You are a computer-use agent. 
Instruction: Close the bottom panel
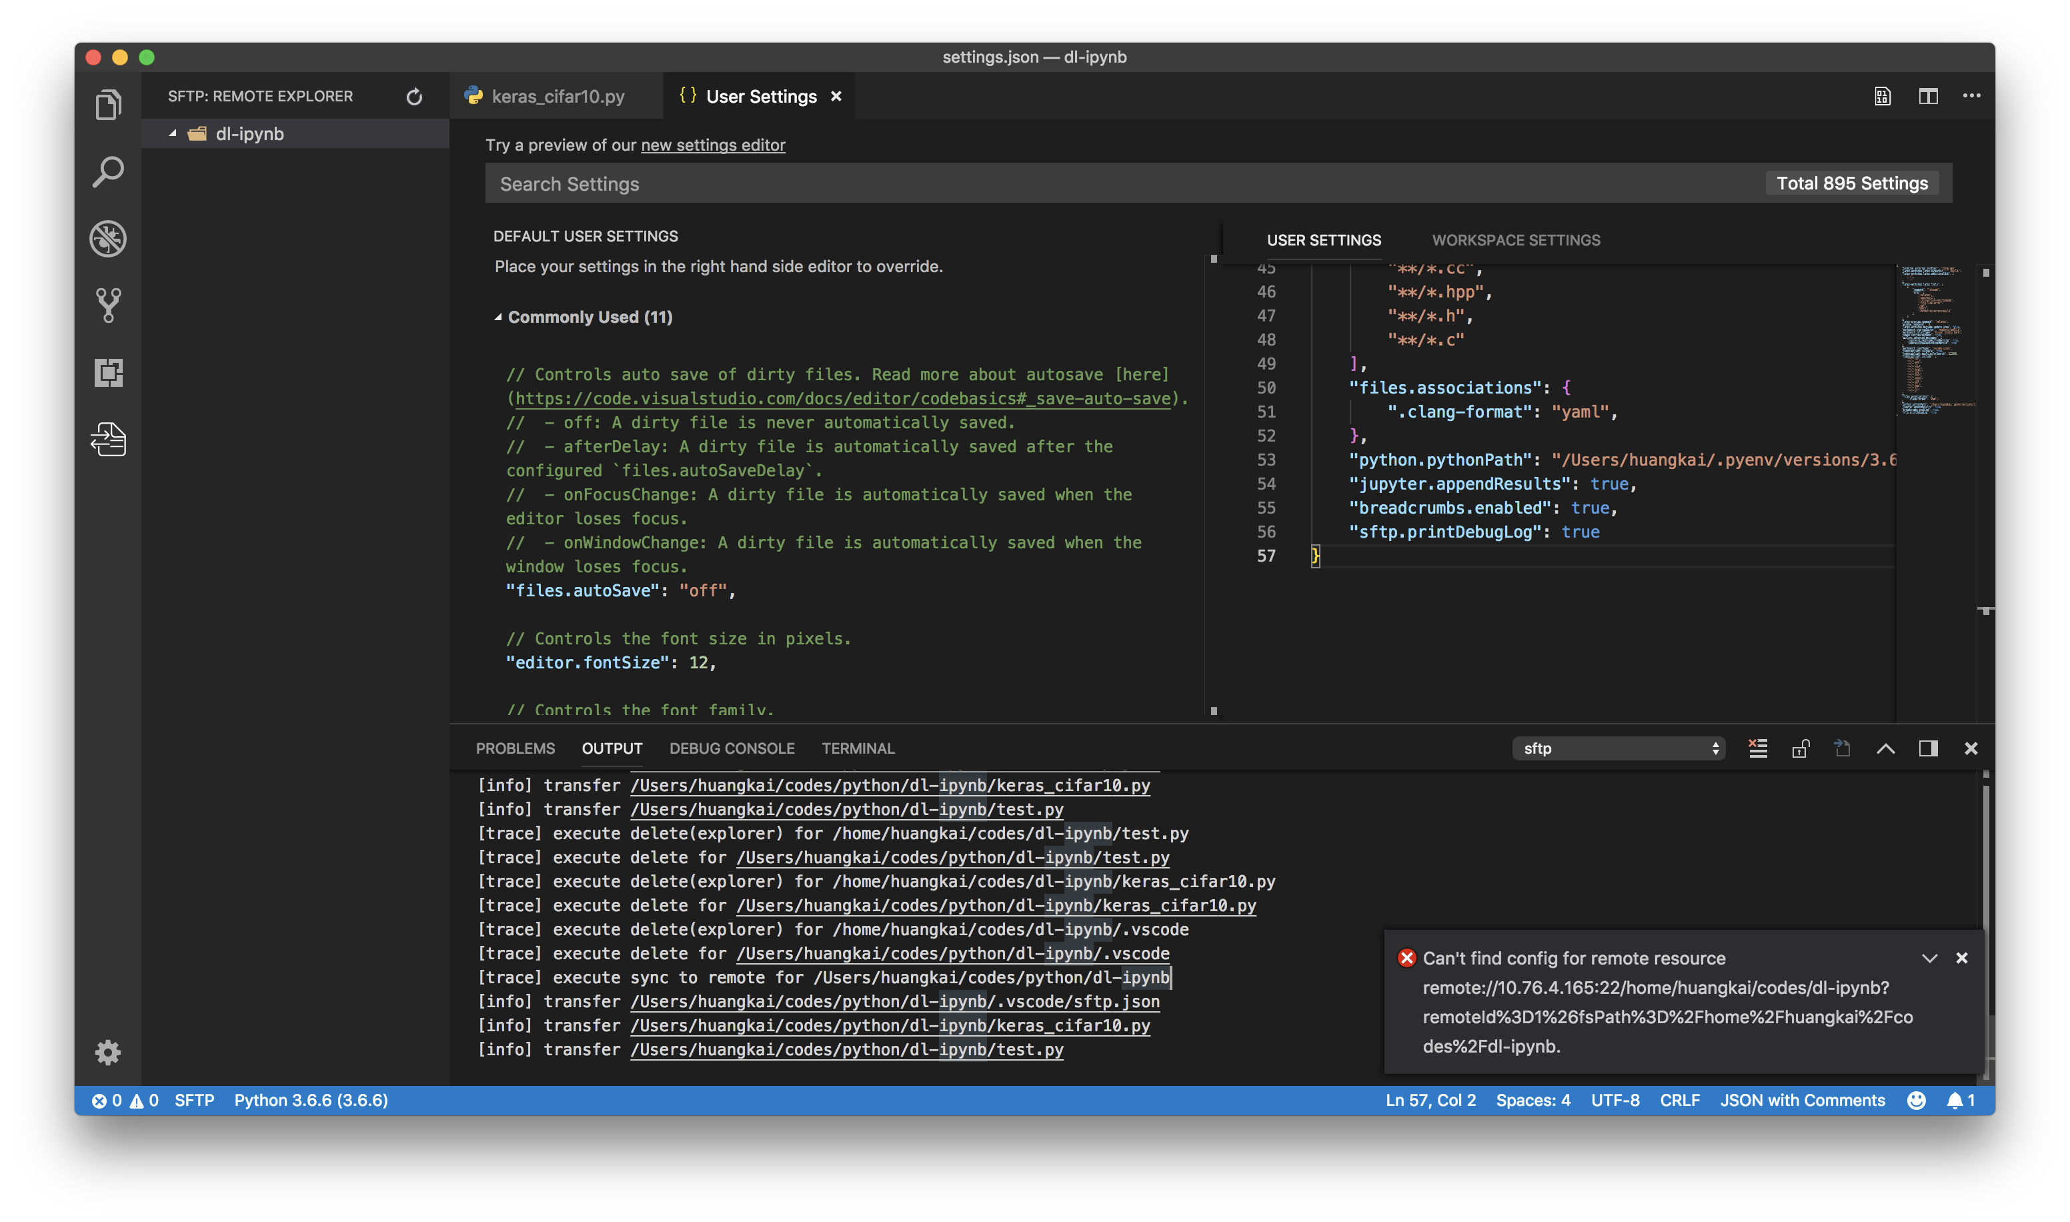1971,748
